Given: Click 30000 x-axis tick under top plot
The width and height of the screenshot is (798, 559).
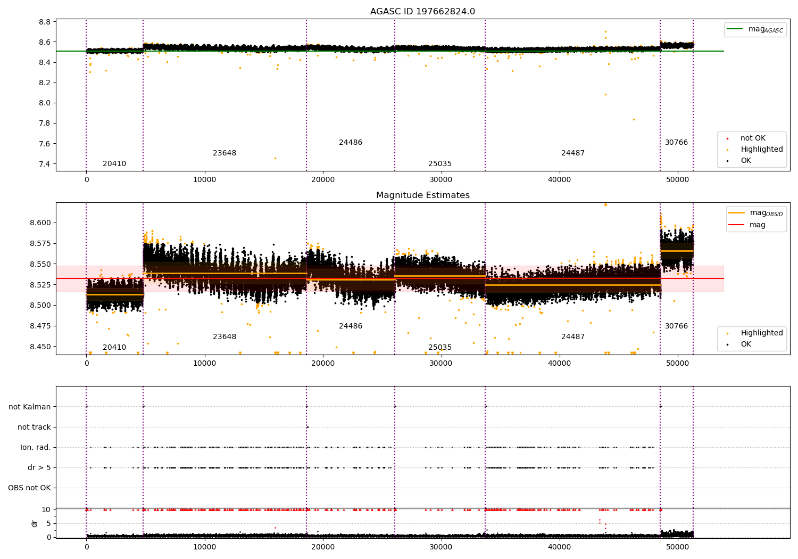Looking at the screenshot, I should [441, 180].
